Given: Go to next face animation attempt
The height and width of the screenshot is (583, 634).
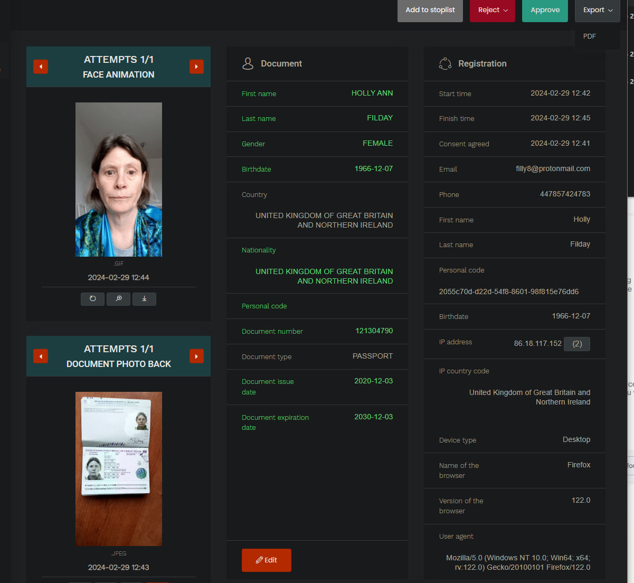Looking at the screenshot, I should pyautogui.click(x=196, y=67).
